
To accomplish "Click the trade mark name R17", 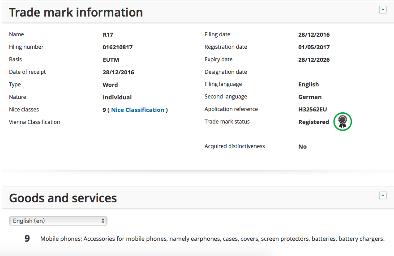I will pyautogui.click(x=108, y=34).
